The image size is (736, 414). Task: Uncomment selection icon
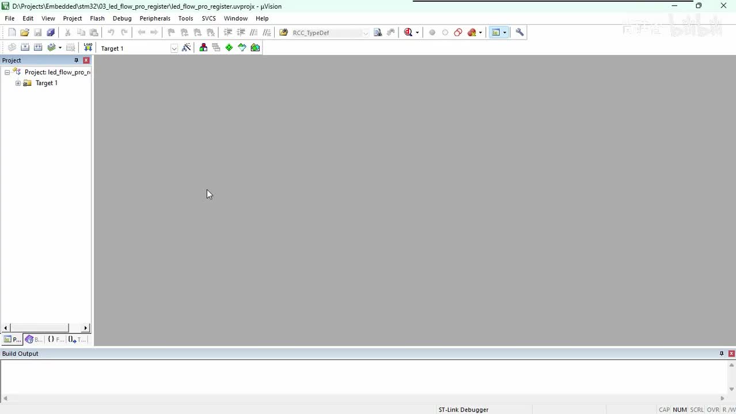coord(267,33)
